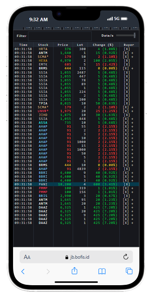Tap the jb.bofis.id address bar
The height and width of the screenshot is (296, 155).
click(x=76, y=257)
